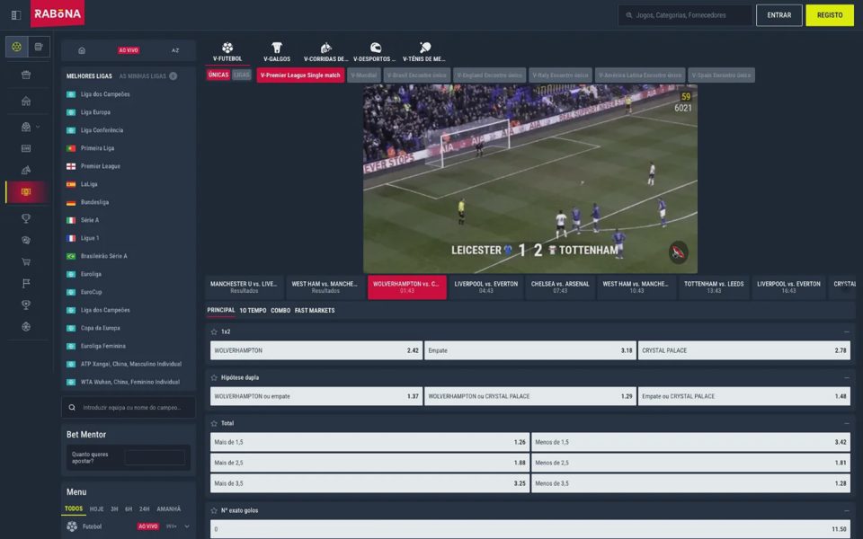This screenshot has height=539, width=863.
Task: Expand the Futebol sport row chevron
Action: click(187, 527)
